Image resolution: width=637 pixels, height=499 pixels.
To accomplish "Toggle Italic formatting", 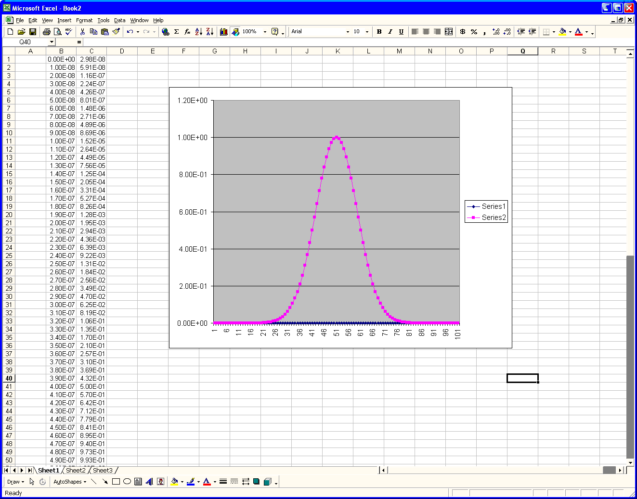I will coord(390,32).
